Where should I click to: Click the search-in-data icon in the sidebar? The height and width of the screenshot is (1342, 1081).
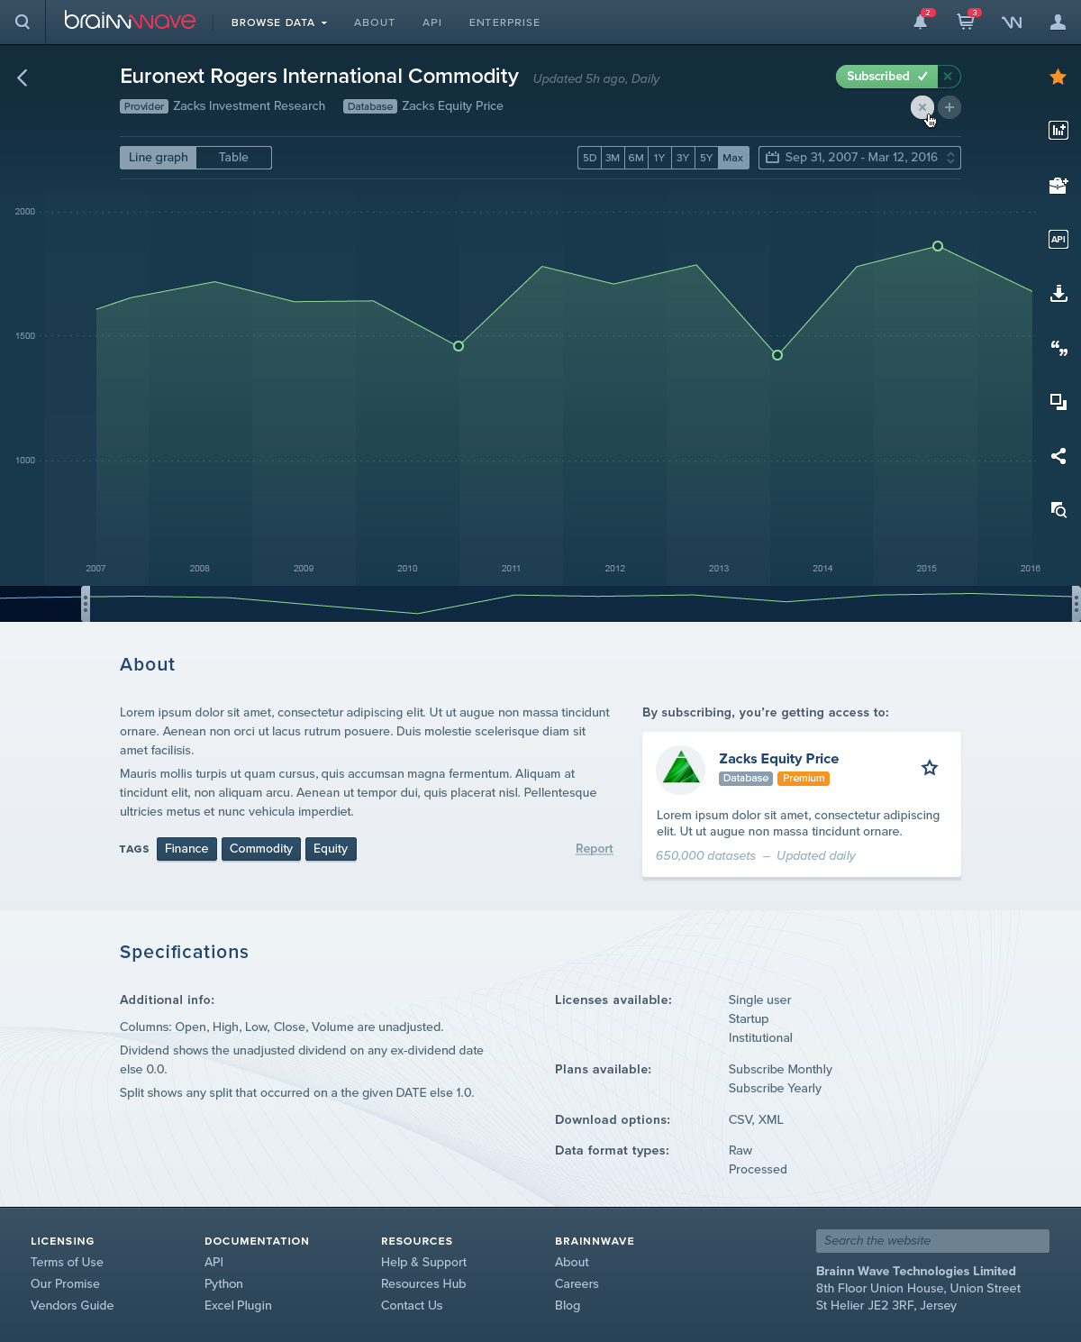pyautogui.click(x=1058, y=509)
